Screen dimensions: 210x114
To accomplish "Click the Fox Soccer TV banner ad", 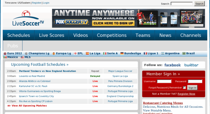I will point(128,18).
